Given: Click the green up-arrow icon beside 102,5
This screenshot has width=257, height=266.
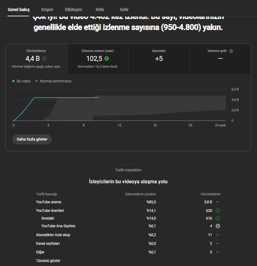Looking at the screenshot, I should coord(107,58).
